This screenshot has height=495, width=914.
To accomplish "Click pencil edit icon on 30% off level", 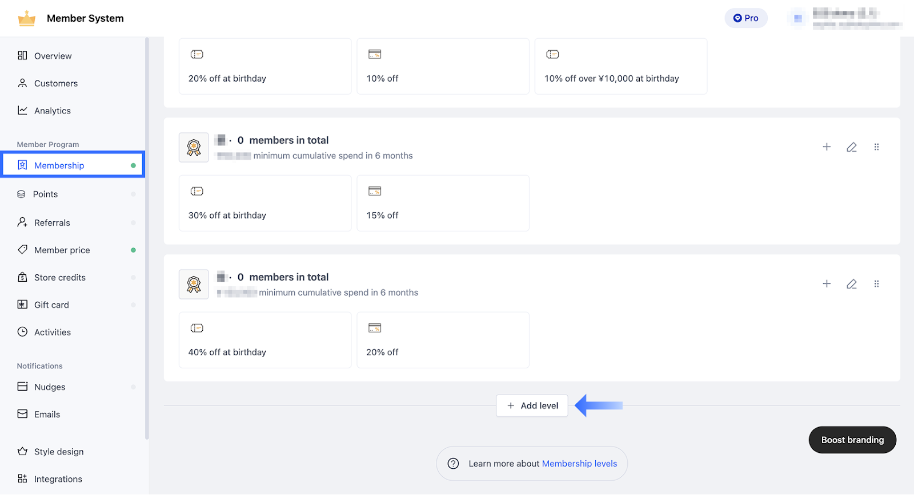I will click(852, 147).
